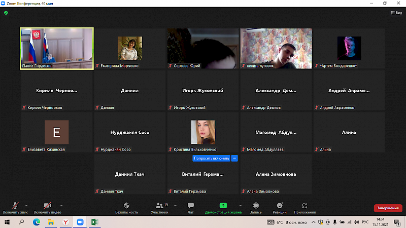The height and width of the screenshot is (228, 406).
Task: Select Павел Гордисов's video thumbnail
Action: coord(57,48)
